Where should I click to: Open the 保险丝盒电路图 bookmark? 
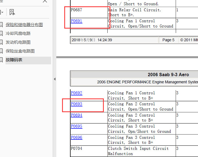click(20, 51)
